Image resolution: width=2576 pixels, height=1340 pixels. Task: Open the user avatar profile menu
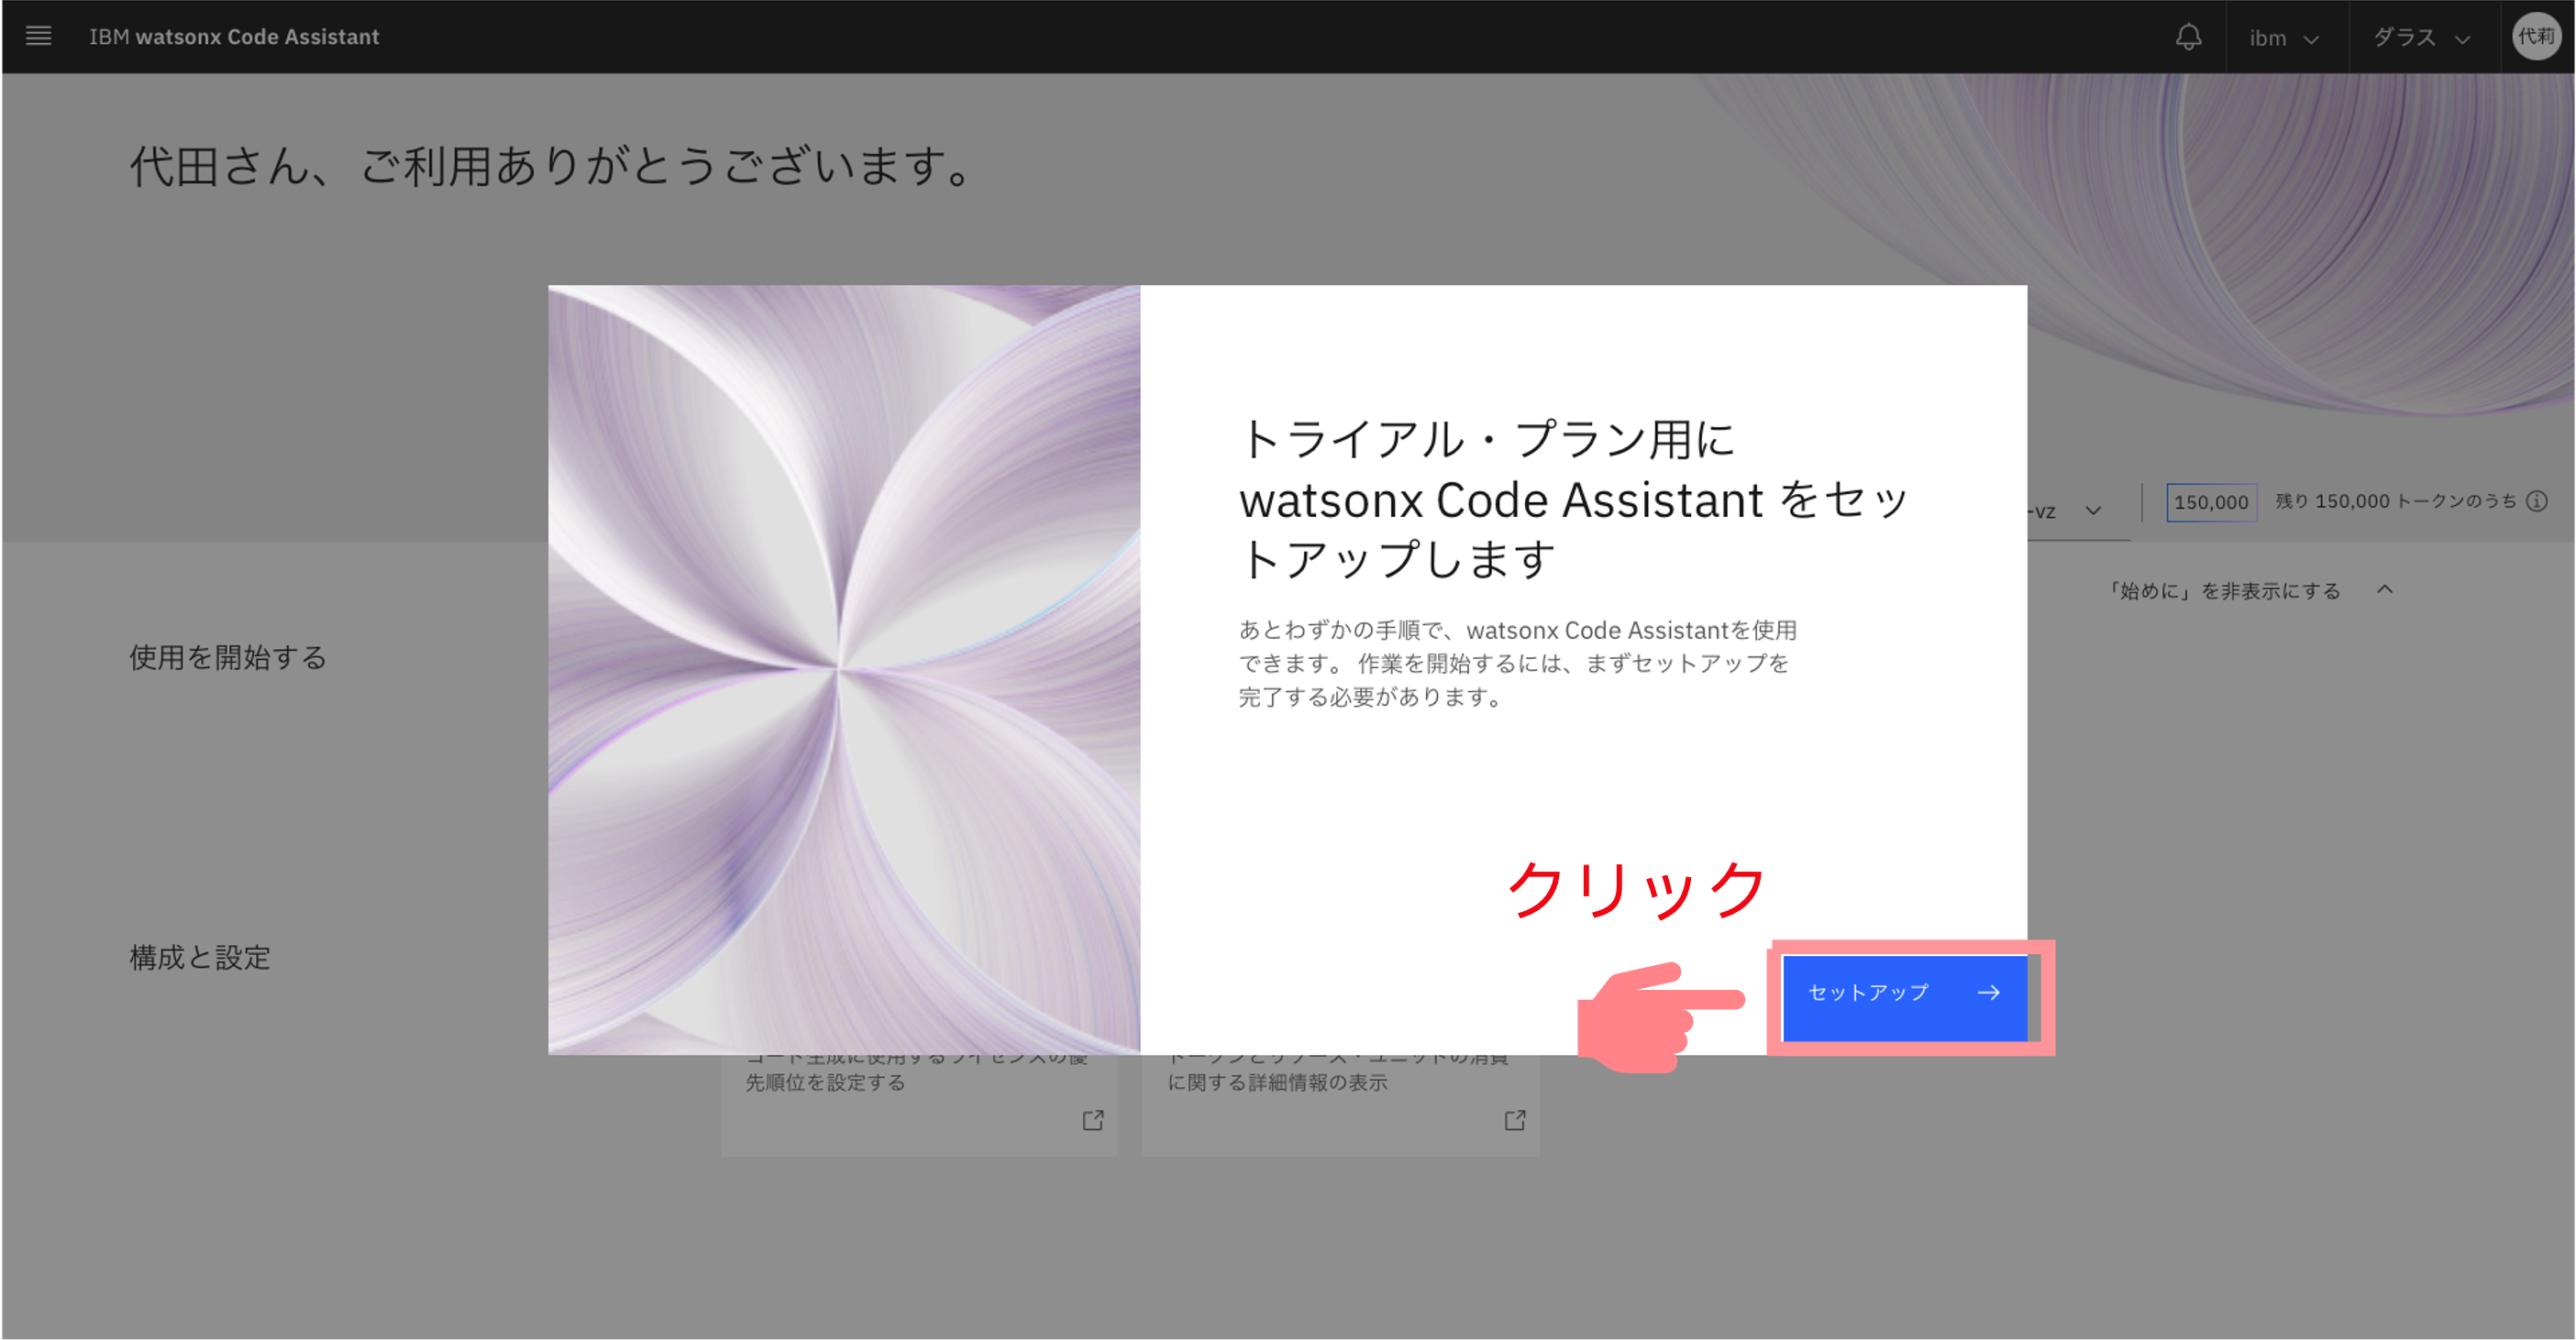coord(2536,36)
